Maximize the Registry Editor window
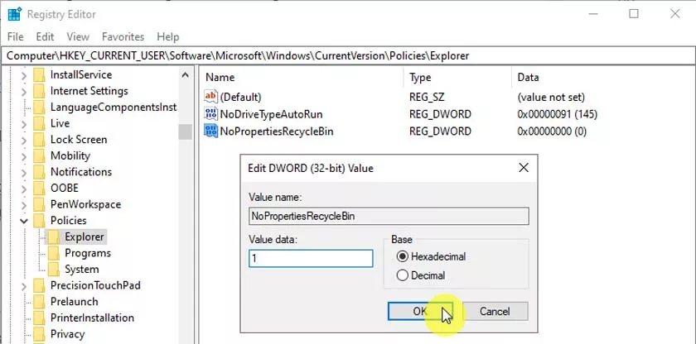 (x=634, y=14)
